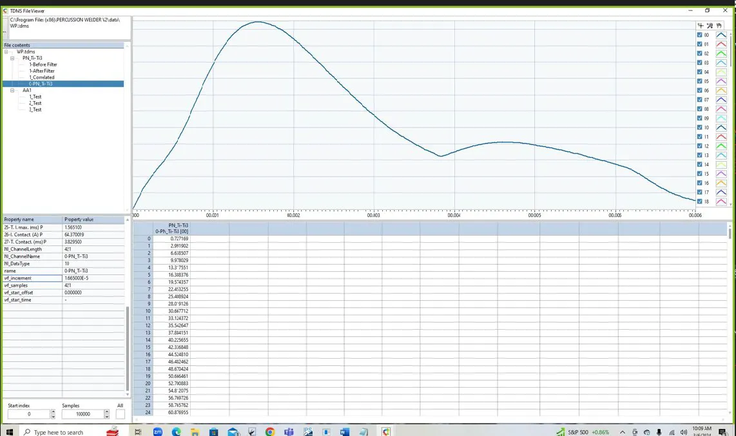736x436 pixels.
Task: Decrease the Samples value
Action: pyautogui.click(x=106, y=416)
